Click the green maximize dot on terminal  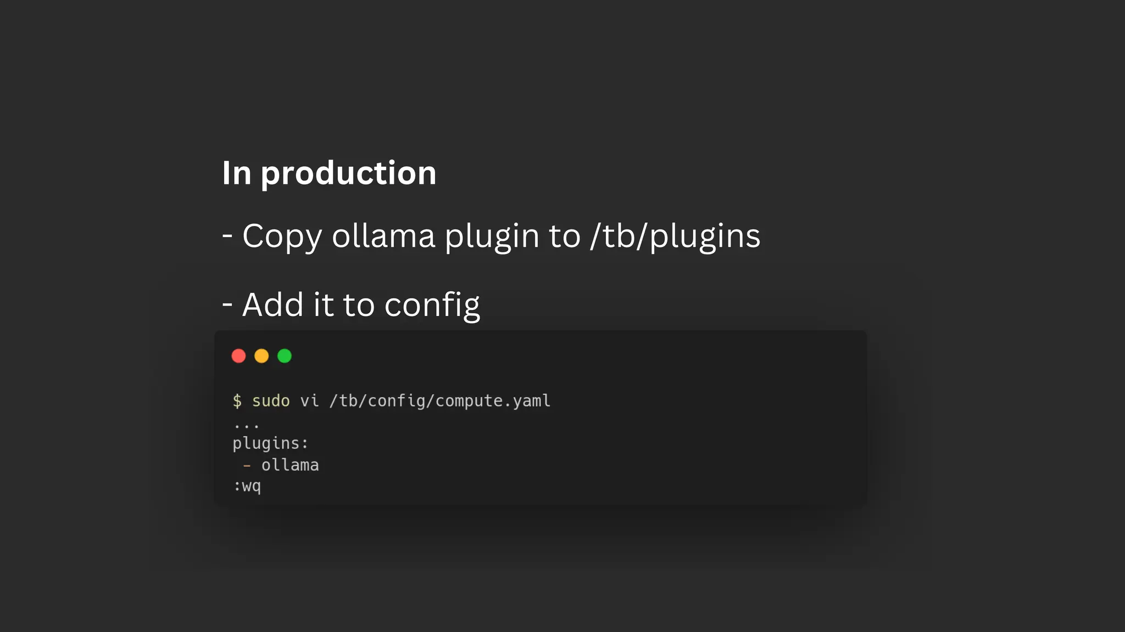285,356
